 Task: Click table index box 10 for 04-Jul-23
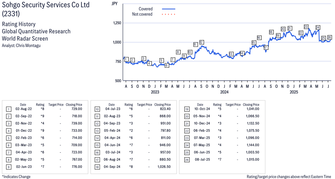(x=97, y=110)
